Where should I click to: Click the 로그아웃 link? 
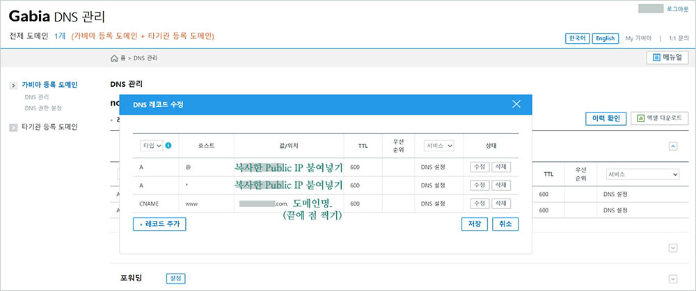677,9
